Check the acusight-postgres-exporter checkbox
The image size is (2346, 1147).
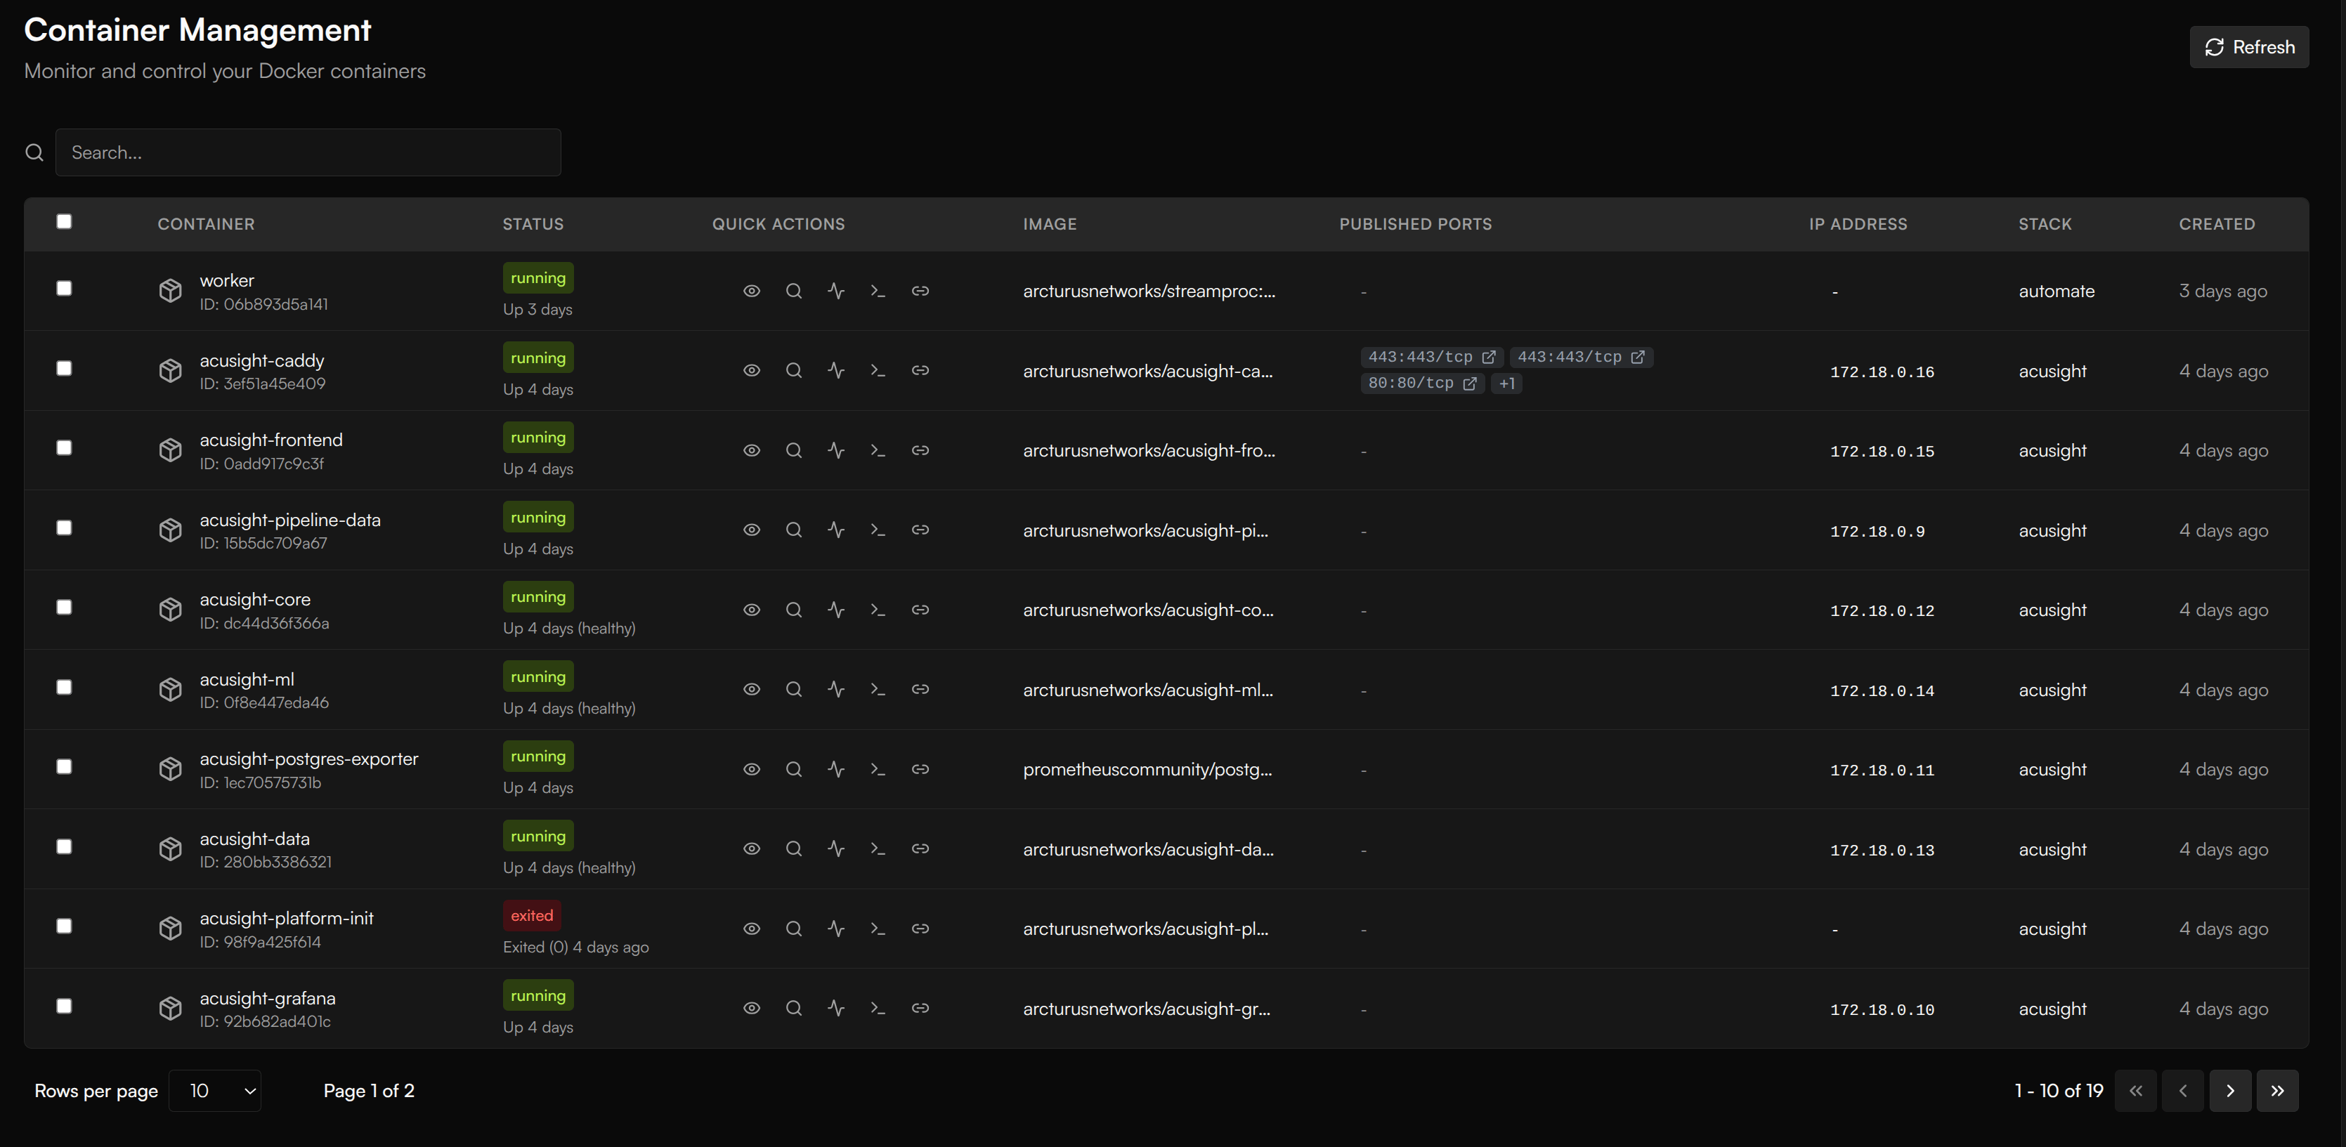[x=64, y=766]
